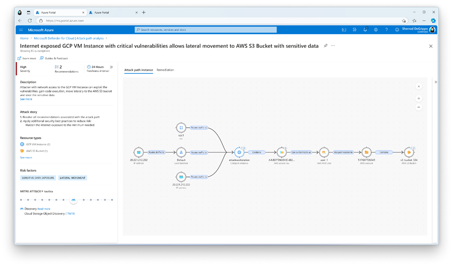The width and height of the screenshot is (453, 266).
Task: Pin this attack path blade
Action: pyautogui.click(x=326, y=46)
